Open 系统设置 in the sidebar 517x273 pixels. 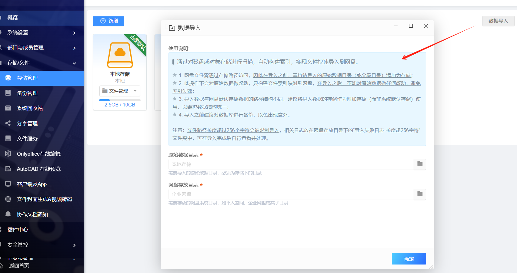(42, 33)
